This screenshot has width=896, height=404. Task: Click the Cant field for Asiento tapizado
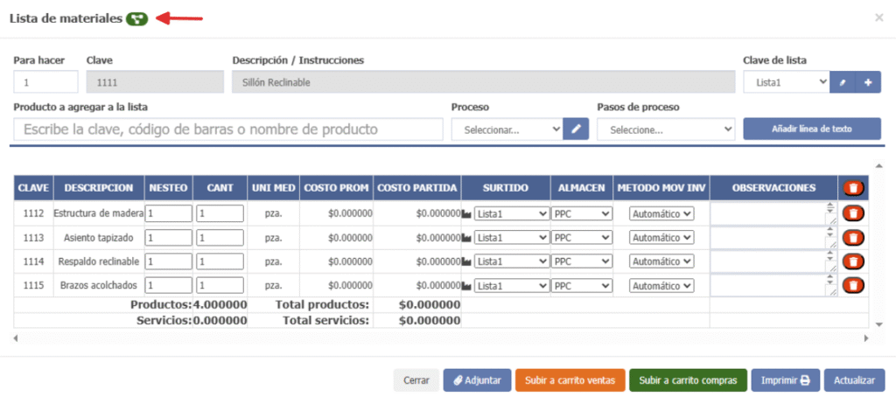pos(220,238)
